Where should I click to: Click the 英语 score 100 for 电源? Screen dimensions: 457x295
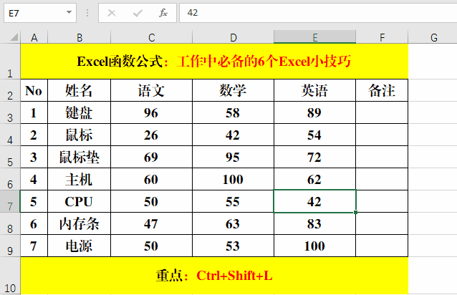click(x=314, y=246)
